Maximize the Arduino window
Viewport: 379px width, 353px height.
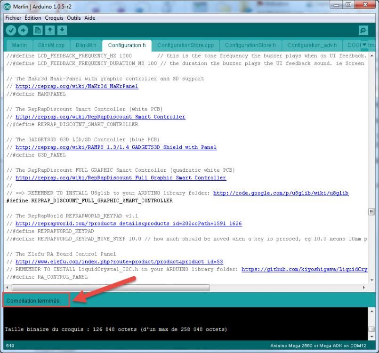click(348, 5)
